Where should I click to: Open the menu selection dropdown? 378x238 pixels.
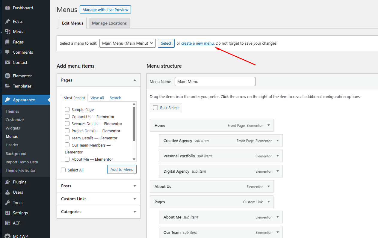[127, 43]
